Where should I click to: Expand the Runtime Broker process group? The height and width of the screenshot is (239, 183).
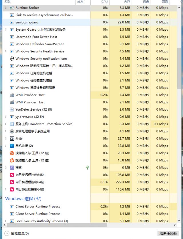click(6, 8)
